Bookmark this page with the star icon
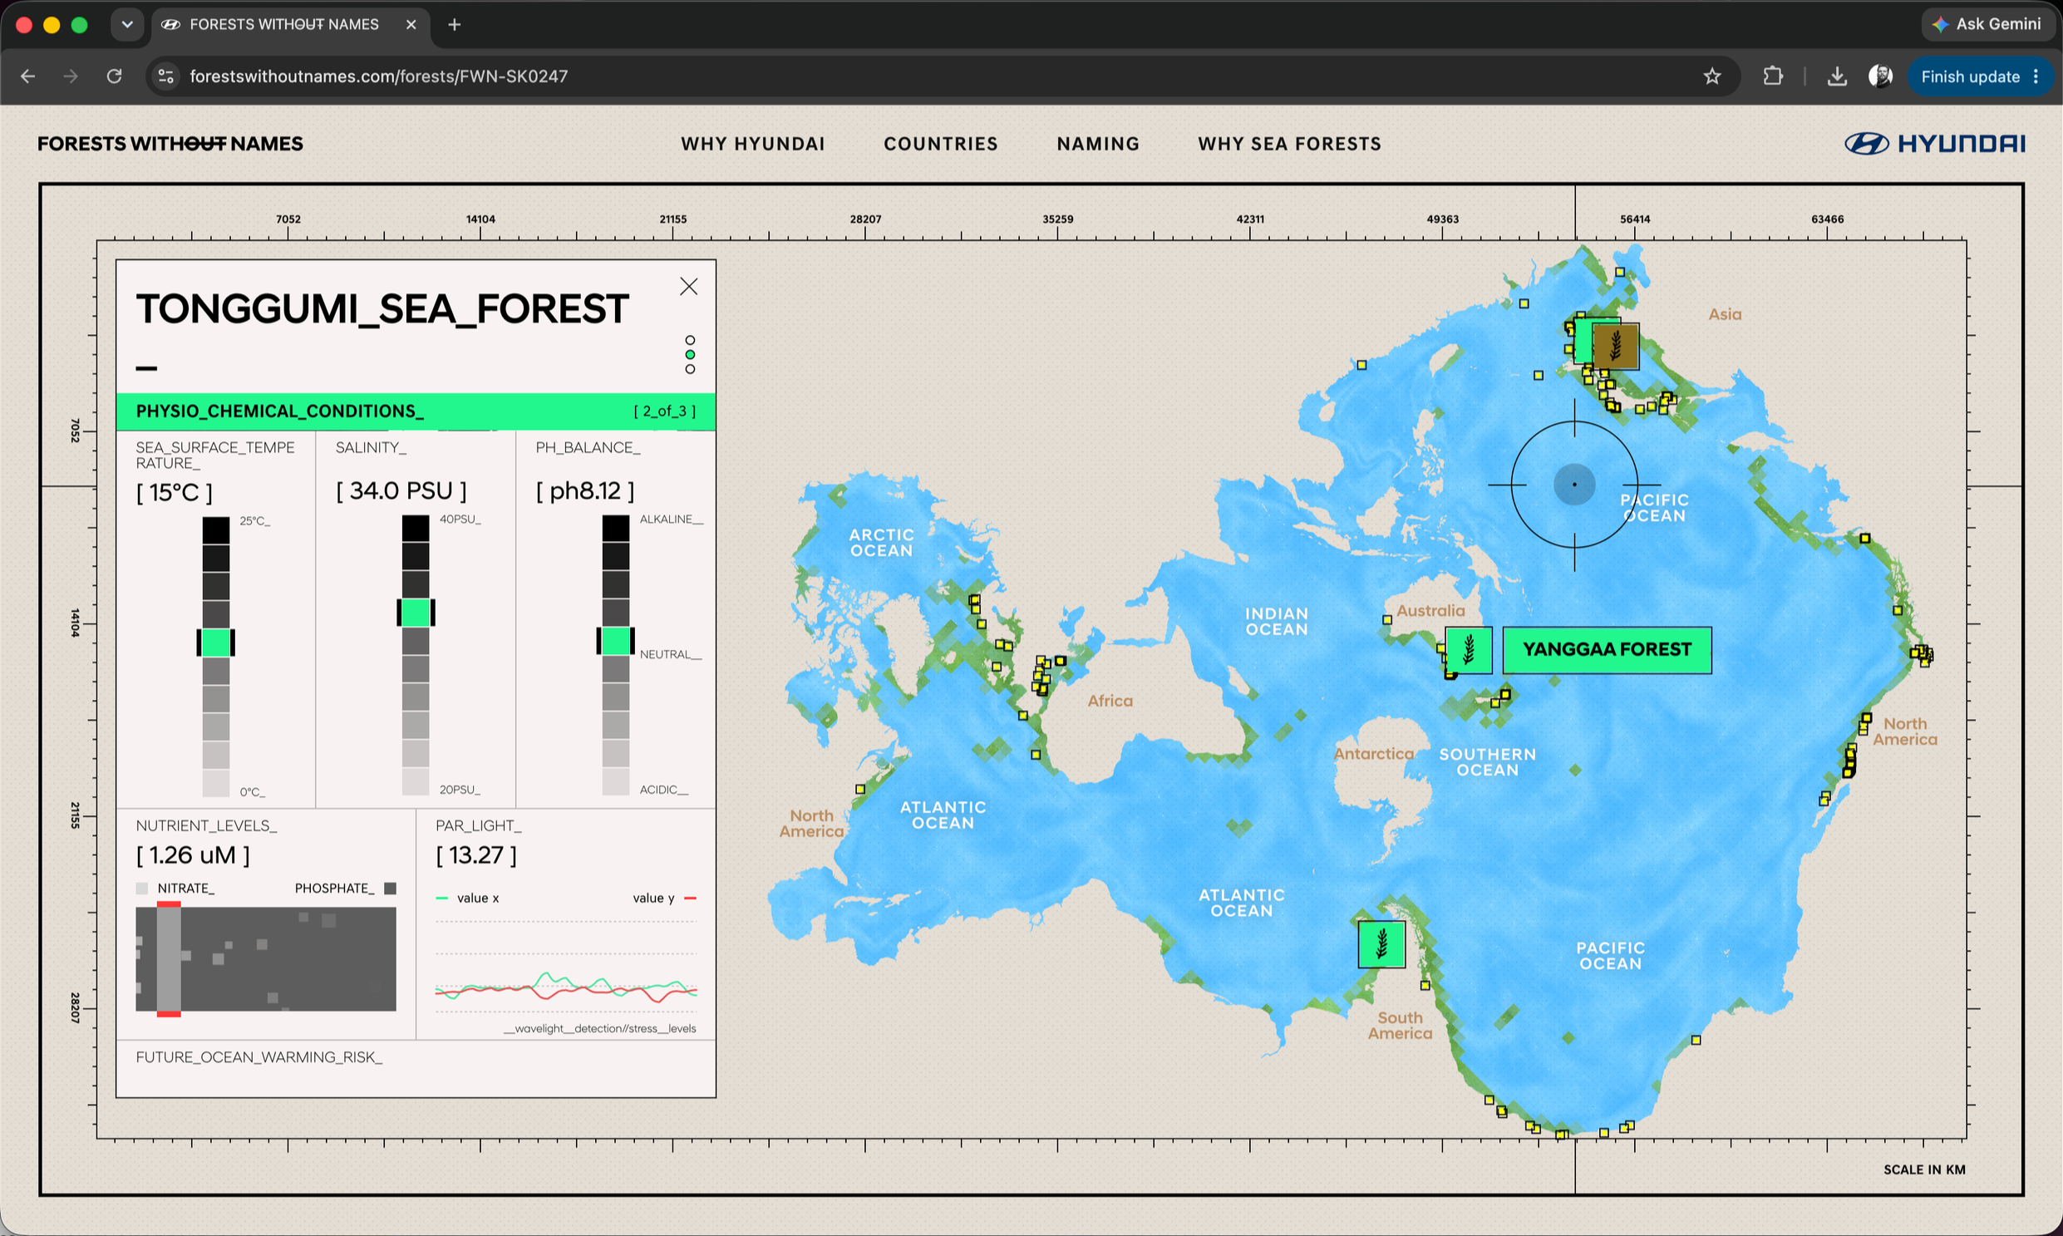Screen dimensions: 2063x1236 click(x=1711, y=76)
